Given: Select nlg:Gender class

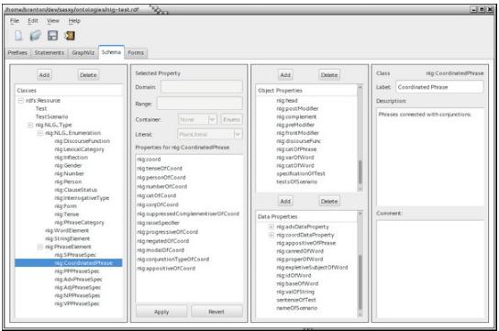Looking at the screenshot, I should (68, 165).
